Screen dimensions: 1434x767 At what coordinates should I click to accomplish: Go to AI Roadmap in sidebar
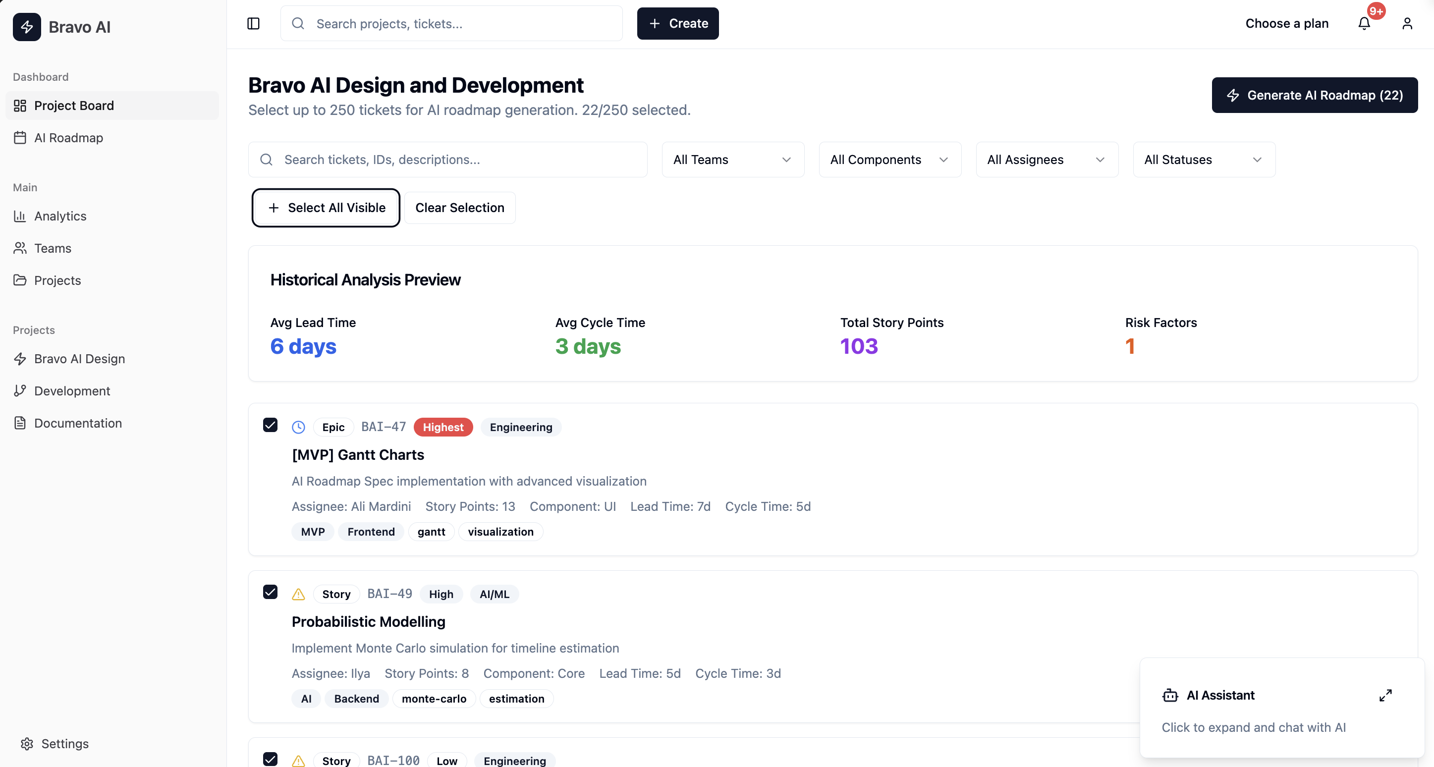click(68, 137)
